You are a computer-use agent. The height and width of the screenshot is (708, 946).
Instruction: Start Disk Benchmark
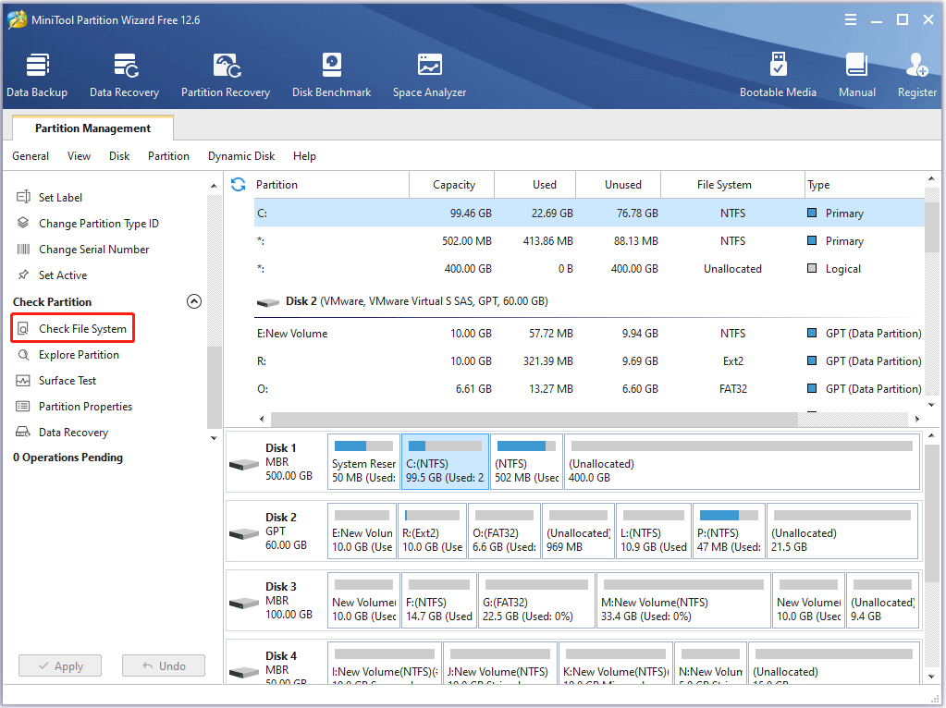click(x=331, y=74)
